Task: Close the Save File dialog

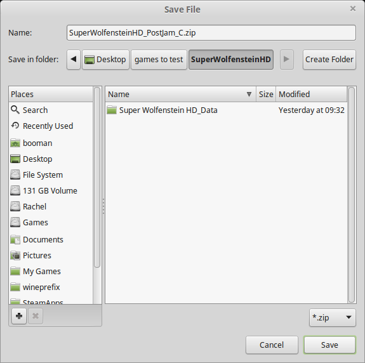Action: 353,9
